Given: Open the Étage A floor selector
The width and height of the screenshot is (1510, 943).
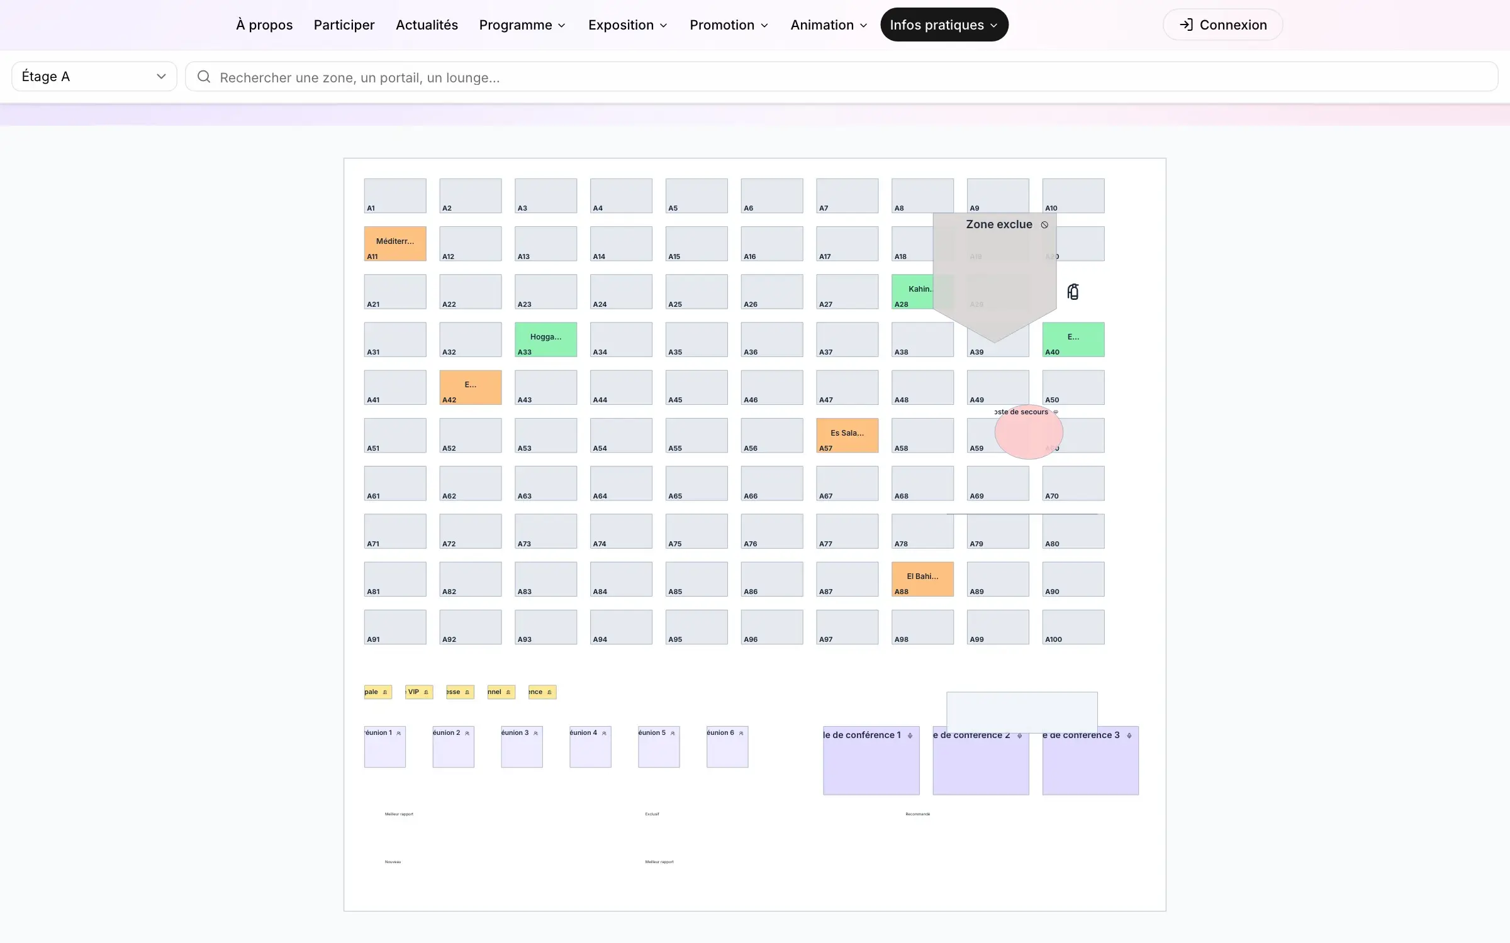Looking at the screenshot, I should [94, 77].
